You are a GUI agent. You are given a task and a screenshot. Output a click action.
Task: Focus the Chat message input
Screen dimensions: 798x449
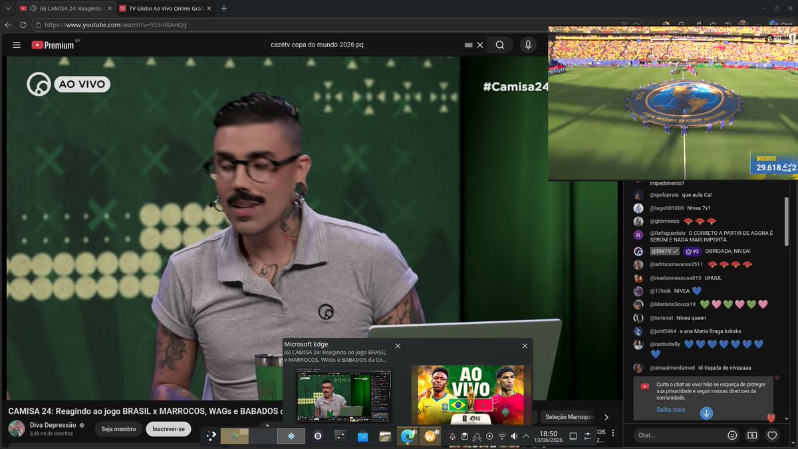[677, 435]
